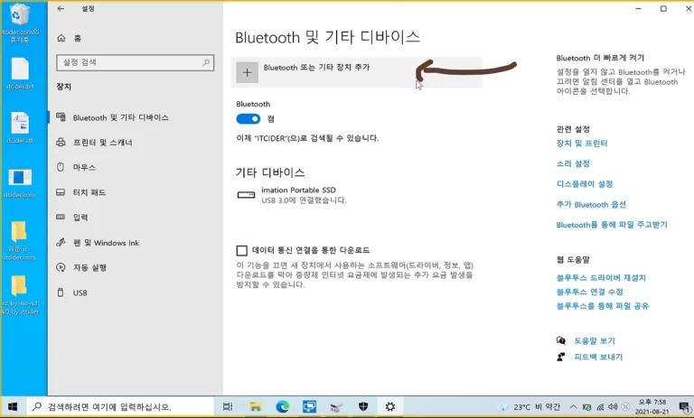Image resolution: width=694 pixels, height=418 pixels.
Task: Click the plus icon to add Bluetooth device
Action: coord(247,72)
